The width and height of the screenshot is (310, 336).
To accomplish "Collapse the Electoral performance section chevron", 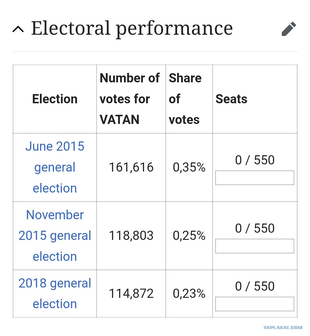I will (18, 29).
